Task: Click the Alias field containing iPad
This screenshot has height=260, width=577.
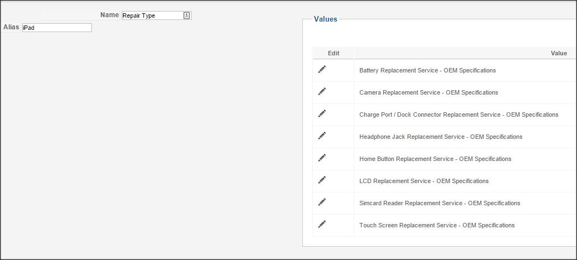Action: click(56, 28)
